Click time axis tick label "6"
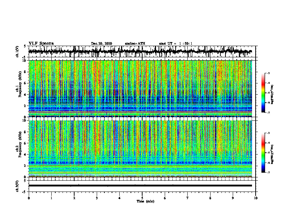Viewport: 288px width, 222px height. point(165,198)
